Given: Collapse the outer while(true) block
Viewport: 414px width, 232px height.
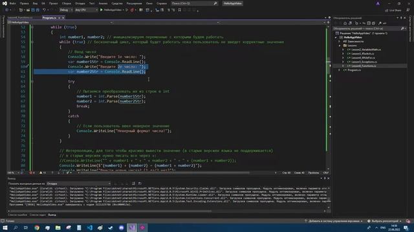Looking at the screenshot, I should click(x=32, y=27).
